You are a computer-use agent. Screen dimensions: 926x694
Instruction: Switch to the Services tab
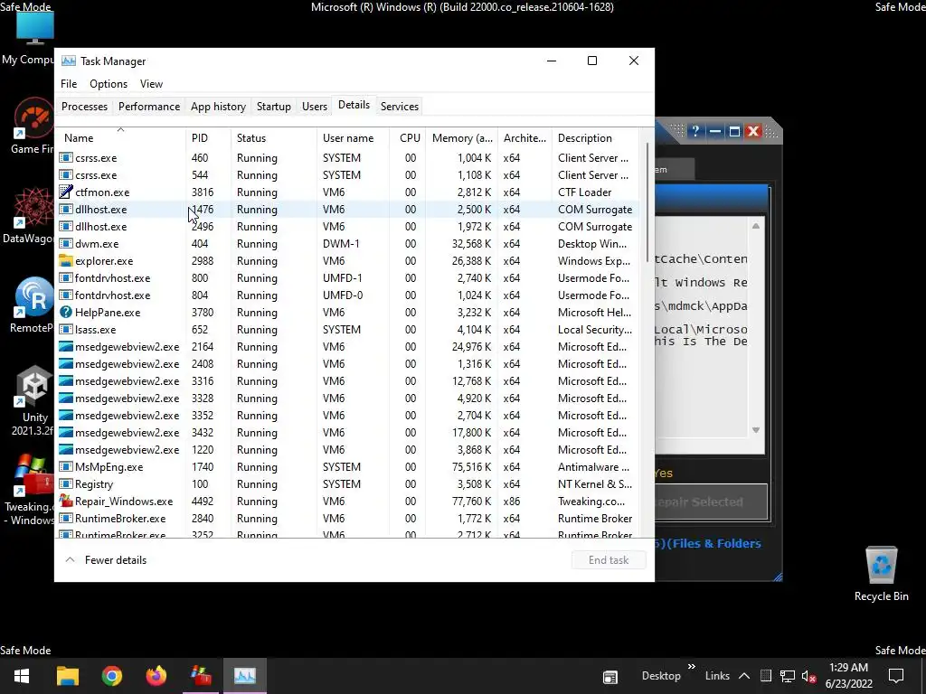399,107
